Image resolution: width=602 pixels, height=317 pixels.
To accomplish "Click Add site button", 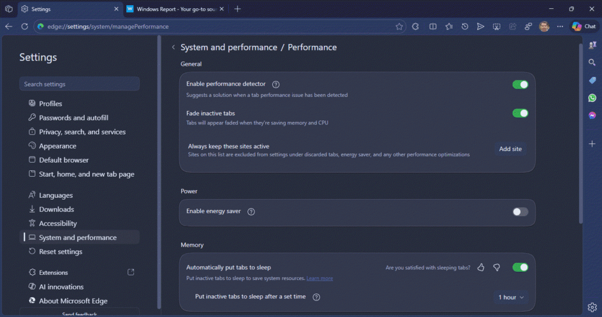I will [x=510, y=149].
